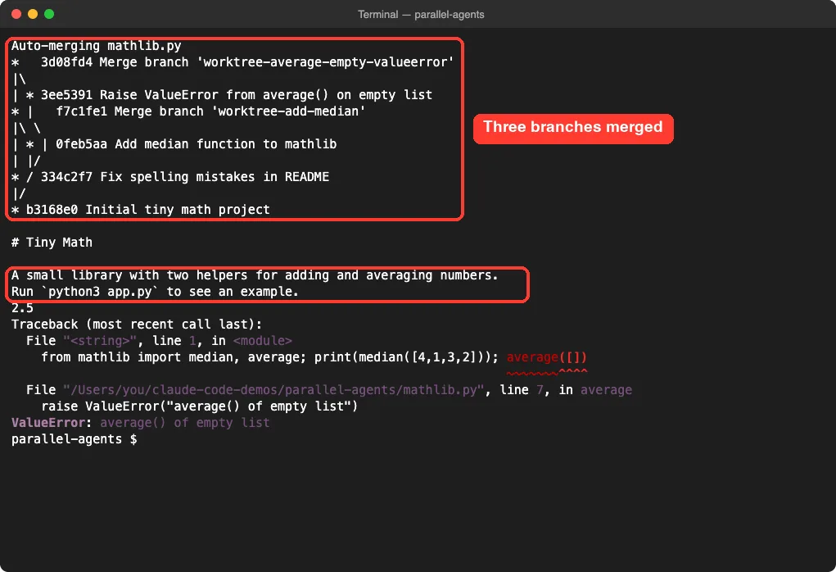Click 'Raise ValueError from average() on empty list'
The height and width of the screenshot is (572, 836).
click(x=266, y=95)
